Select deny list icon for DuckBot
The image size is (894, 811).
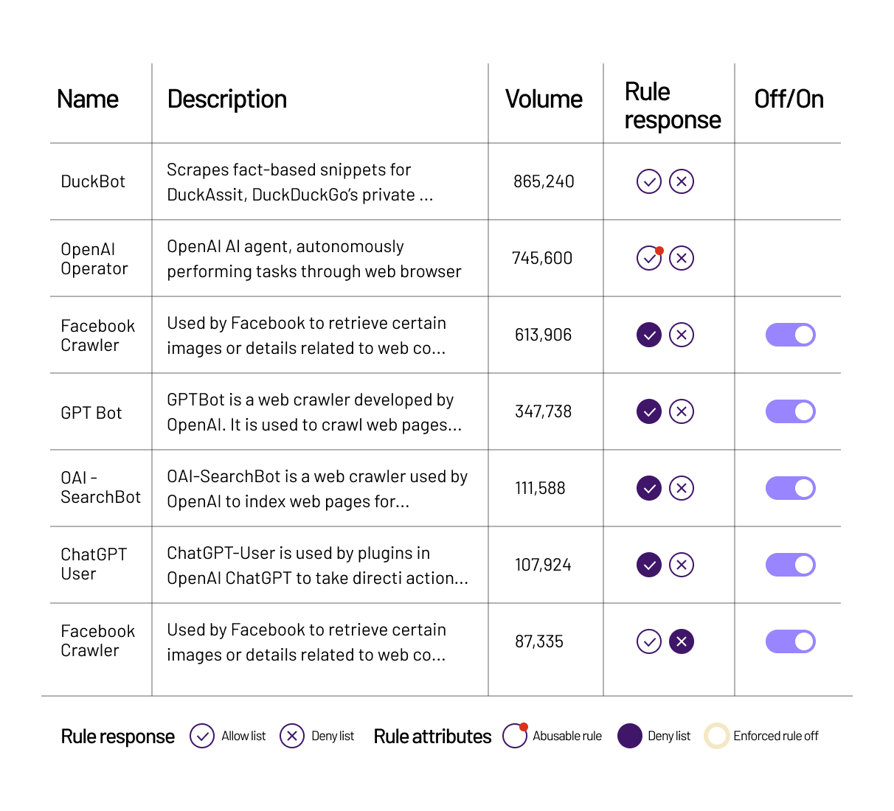(682, 181)
